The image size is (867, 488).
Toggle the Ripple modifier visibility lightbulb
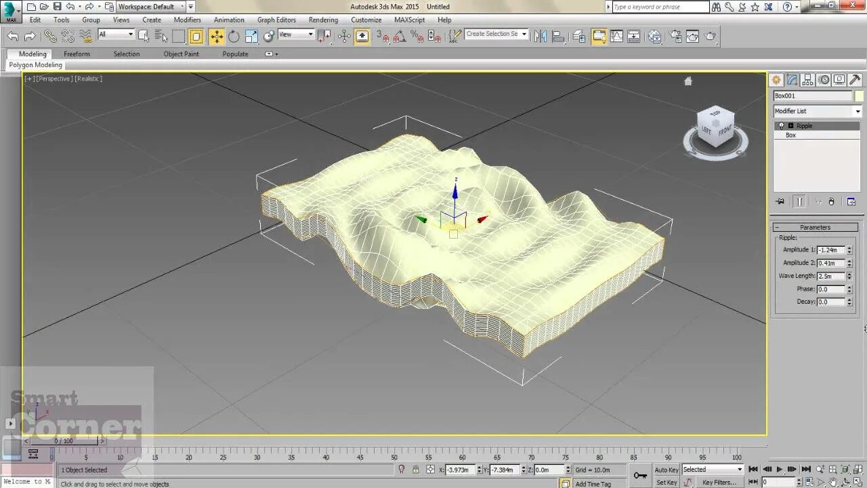pos(782,125)
